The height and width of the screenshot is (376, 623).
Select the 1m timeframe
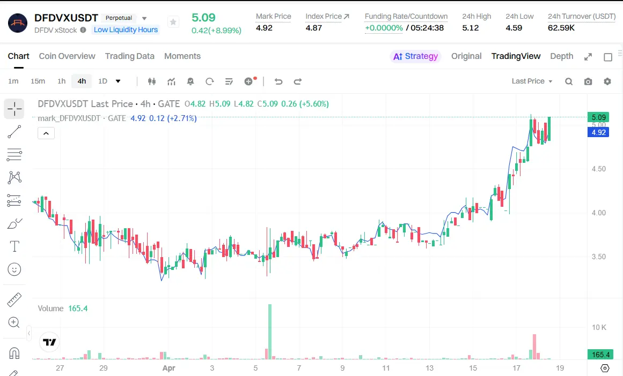13,81
